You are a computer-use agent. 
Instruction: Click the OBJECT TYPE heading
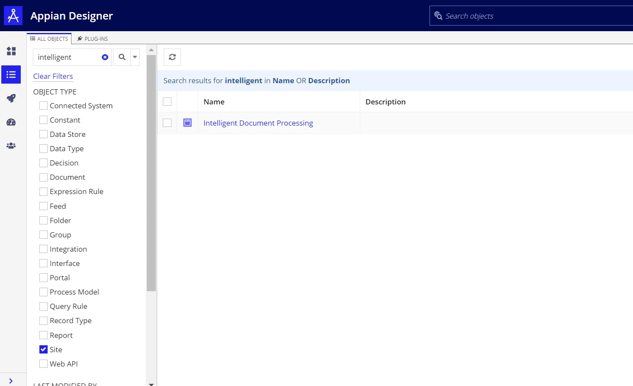[55, 92]
